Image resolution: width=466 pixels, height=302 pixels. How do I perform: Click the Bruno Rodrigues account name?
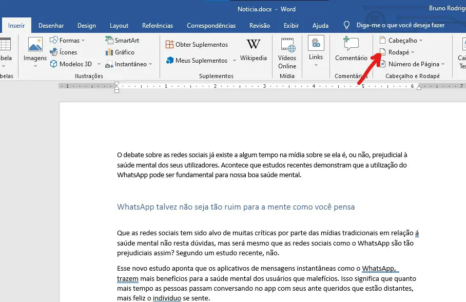tap(448, 8)
